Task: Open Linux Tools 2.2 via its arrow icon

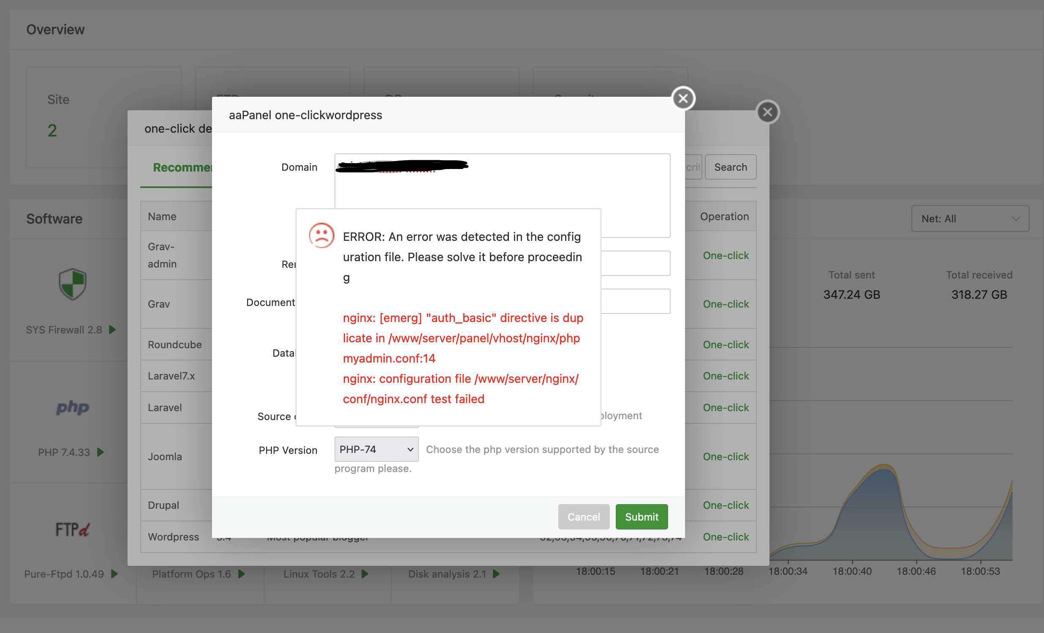Action: point(365,574)
